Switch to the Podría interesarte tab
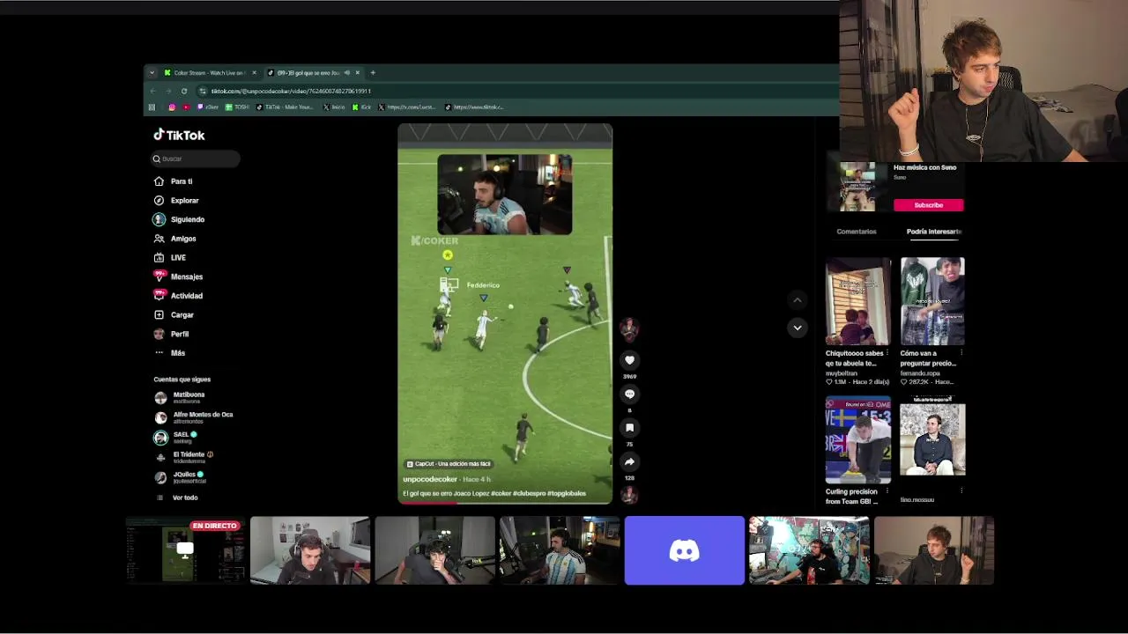The width and height of the screenshot is (1128, 634). [x=934, y=232]
